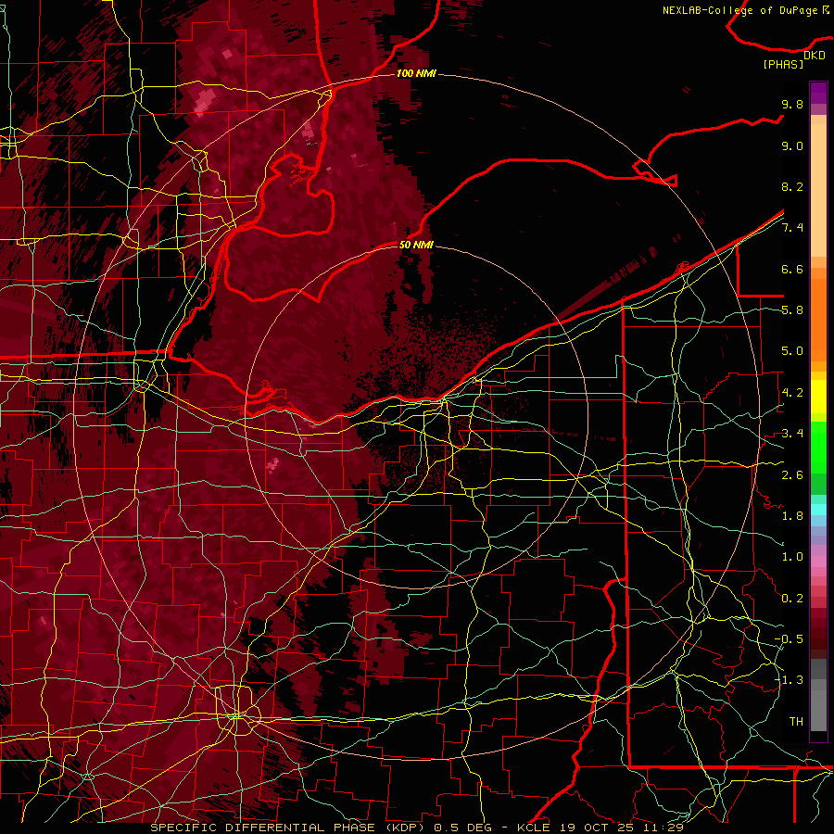Click the 2.6 legend value
Image resolution: width=834 pixels, height=834 pixels.
(792, 475)
